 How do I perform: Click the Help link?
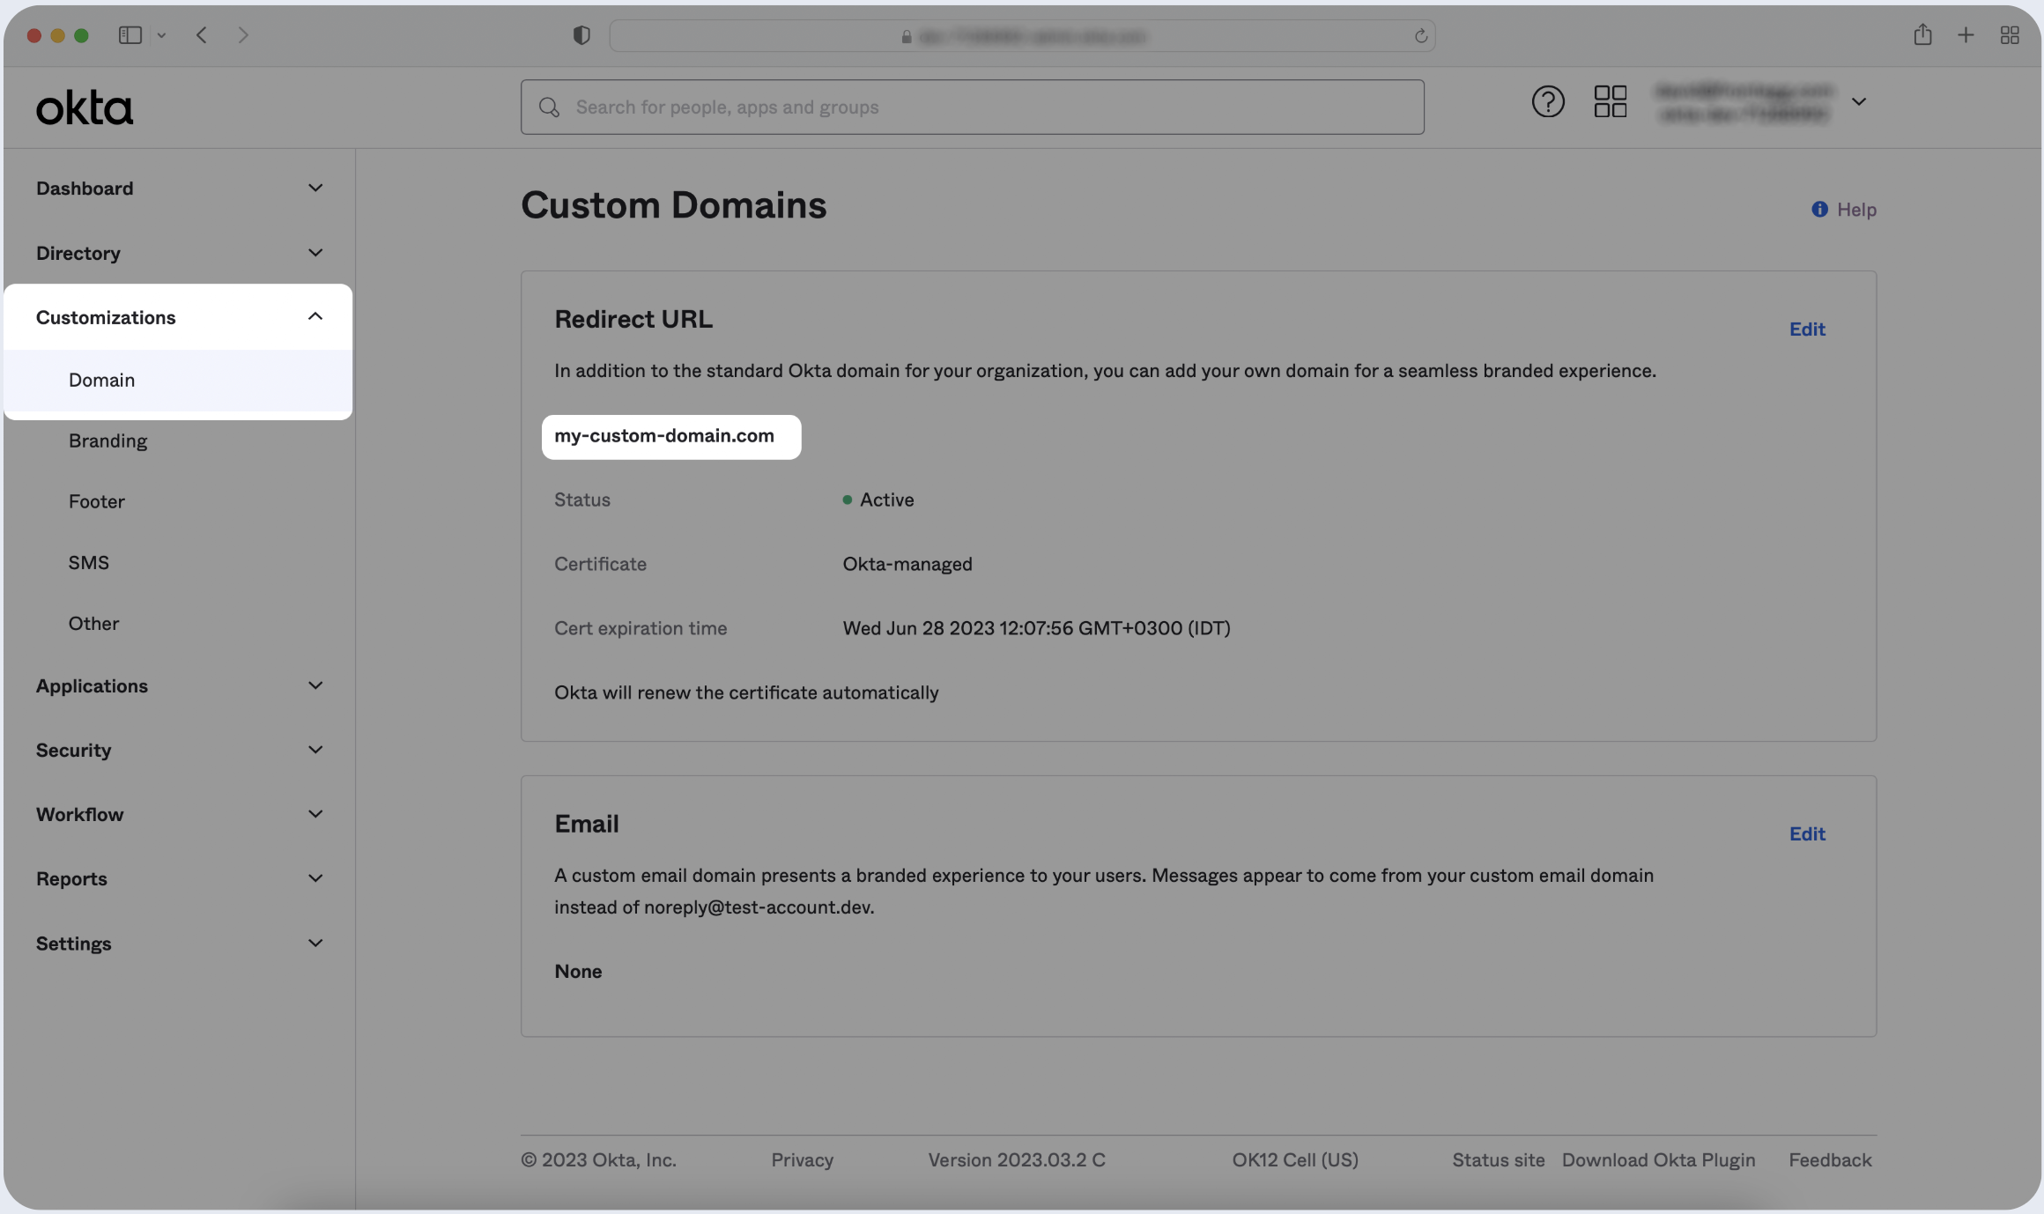pos(1845,210)
